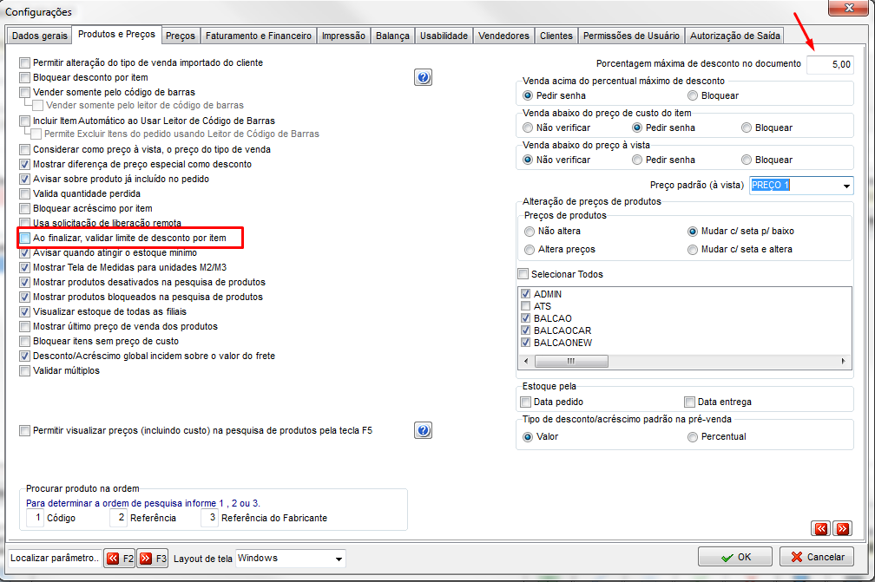Toggle Desconto/Acréscimo global sobre frete

click(24, 356)
